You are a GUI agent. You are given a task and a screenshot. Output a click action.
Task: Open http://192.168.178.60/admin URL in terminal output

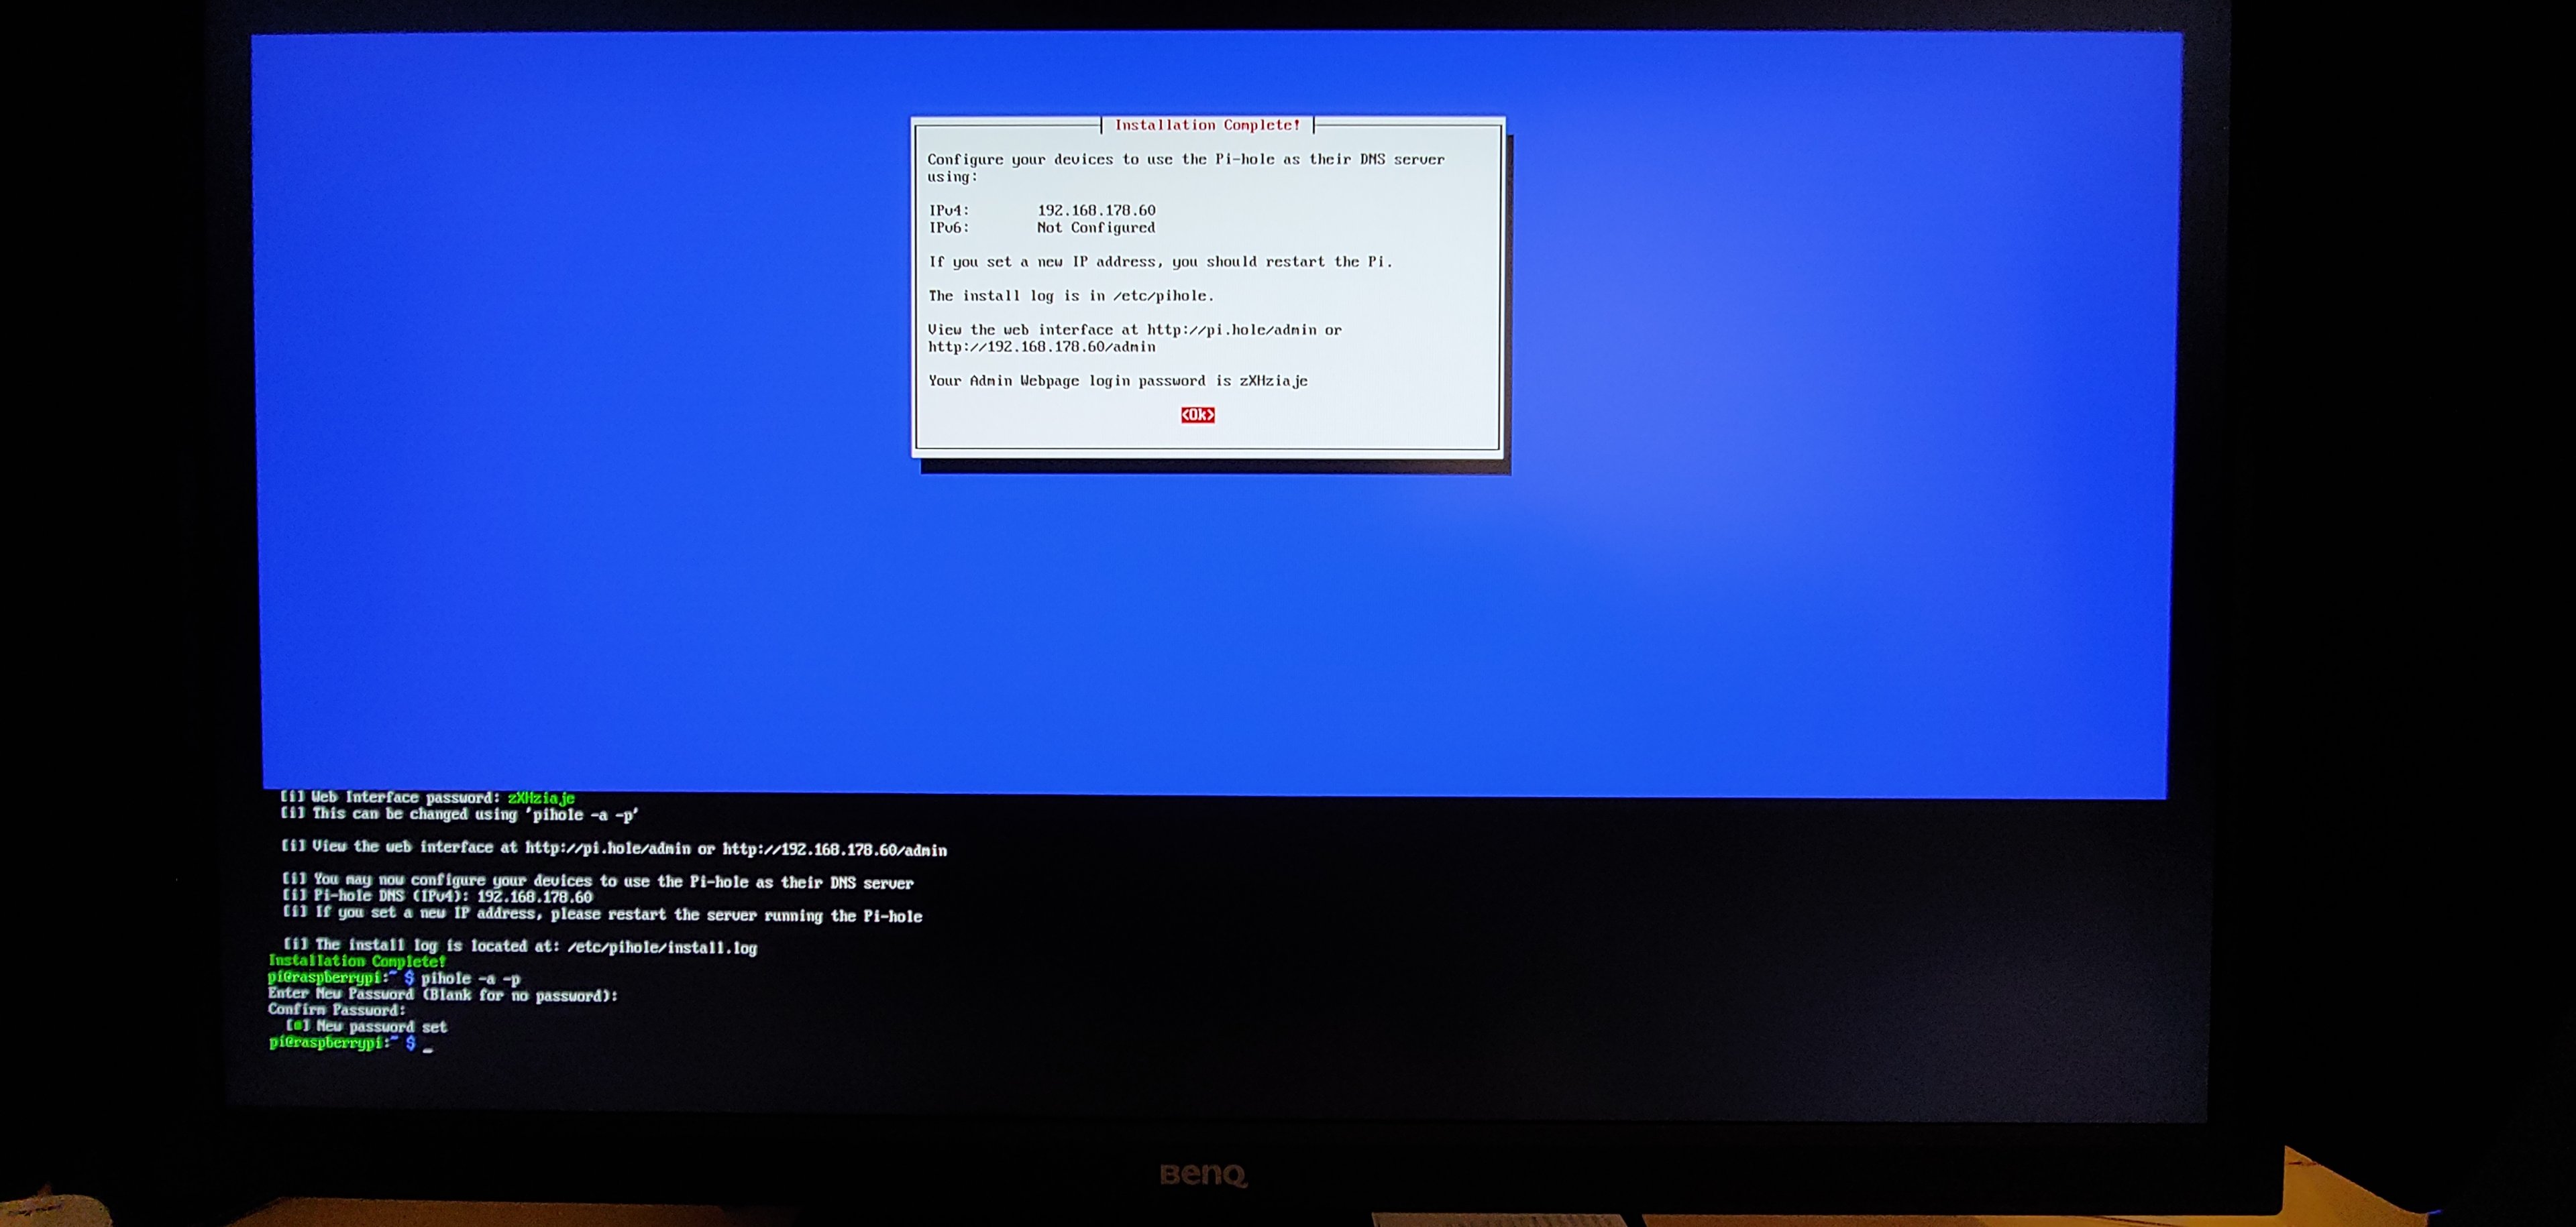point(834,850)
